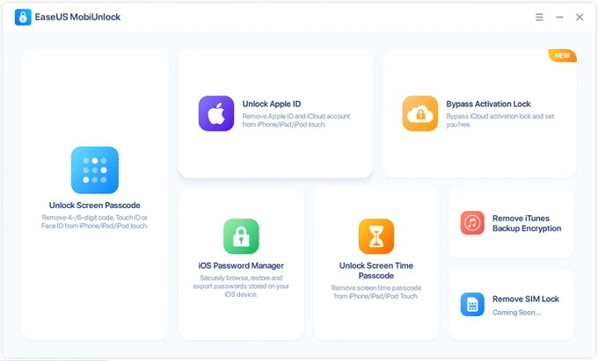Click the blue SIM card icon
This screenshot has height=361, width=598.
[472, 304]
